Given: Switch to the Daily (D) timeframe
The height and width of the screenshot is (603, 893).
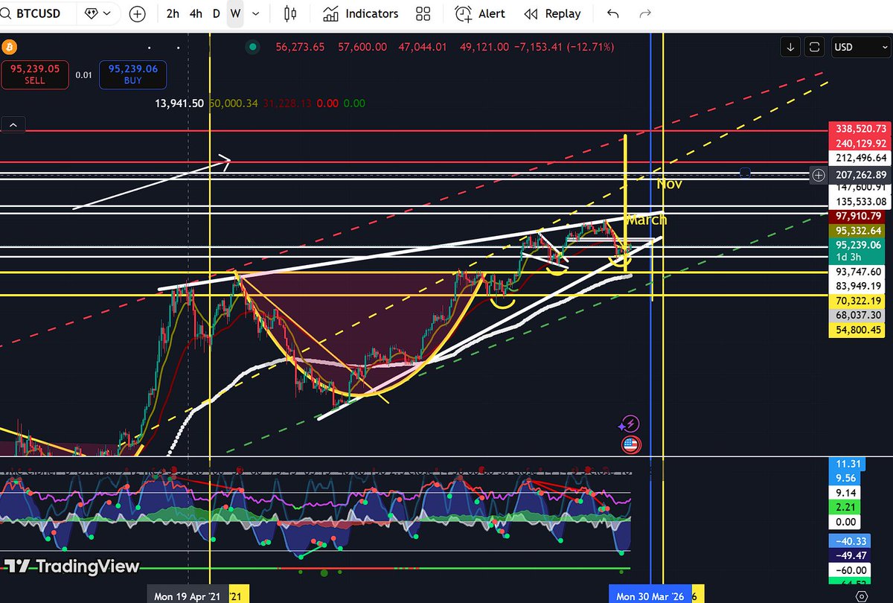Looking at the screenshot, I should (215, 13).
